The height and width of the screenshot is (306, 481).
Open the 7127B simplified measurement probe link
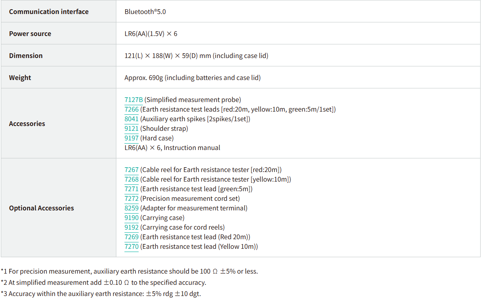pos(134,100)
